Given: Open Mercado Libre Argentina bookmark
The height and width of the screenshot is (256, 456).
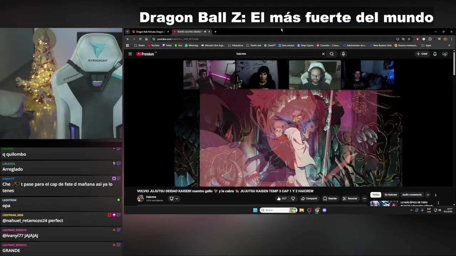Looking at the screenshot, I should pos(213,46).
